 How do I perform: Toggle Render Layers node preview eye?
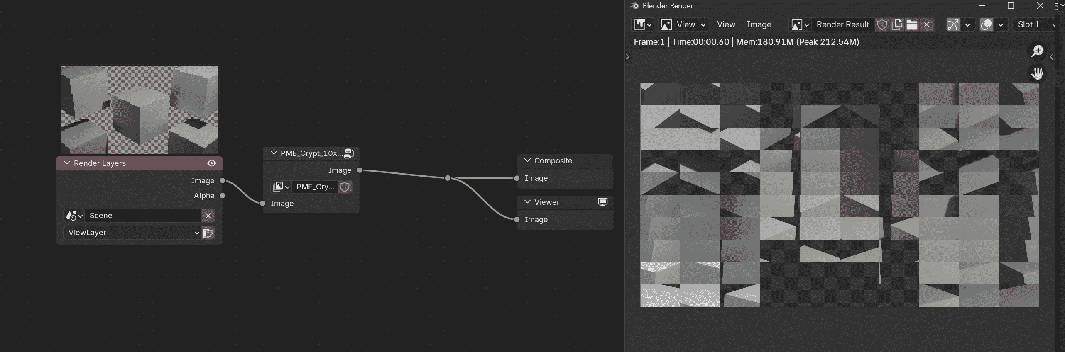(212, 163)
